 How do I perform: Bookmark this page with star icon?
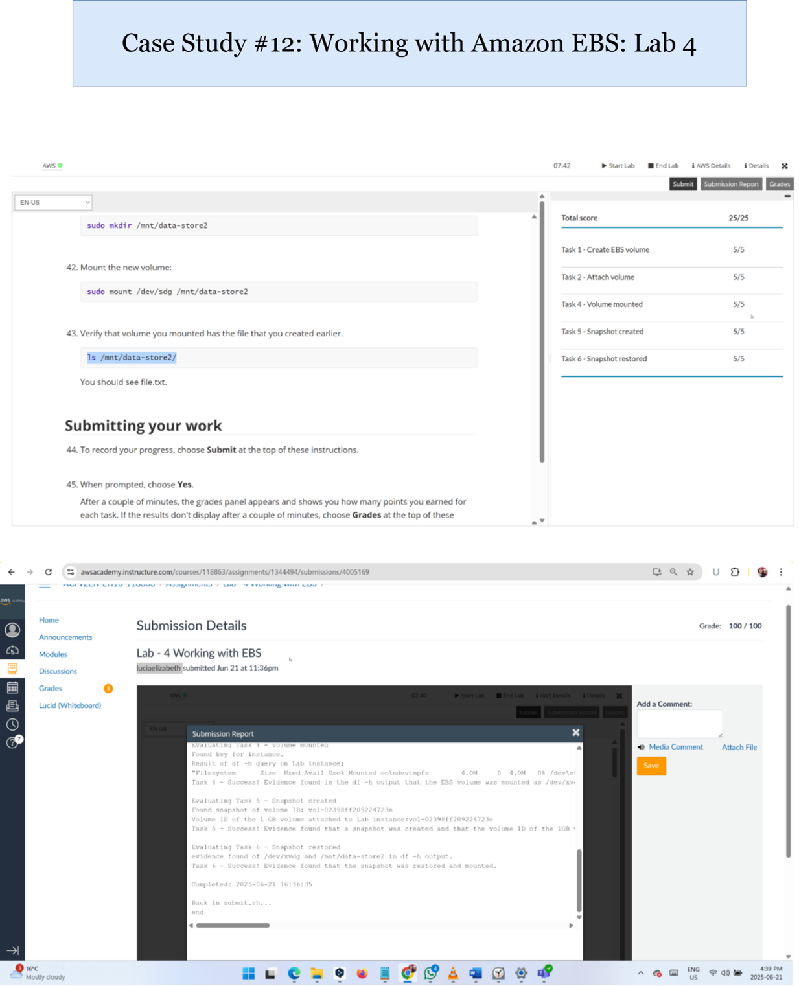[x=690, y=572]
